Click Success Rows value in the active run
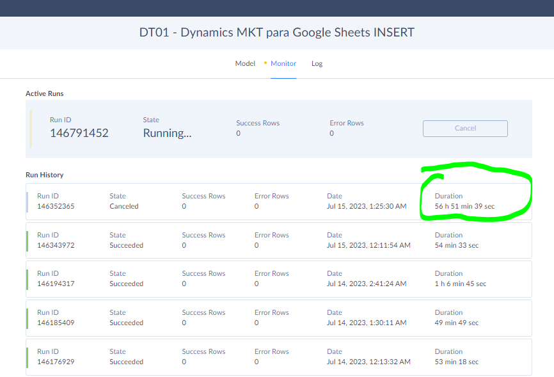554x377 pixels. point(238,133)
